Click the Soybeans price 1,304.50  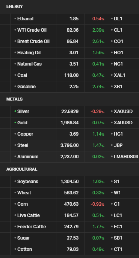click(x=69, y=182)
